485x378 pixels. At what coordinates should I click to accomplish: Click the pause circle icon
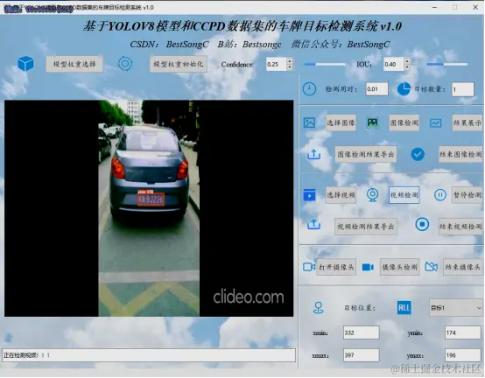click(x=439, y=195)
